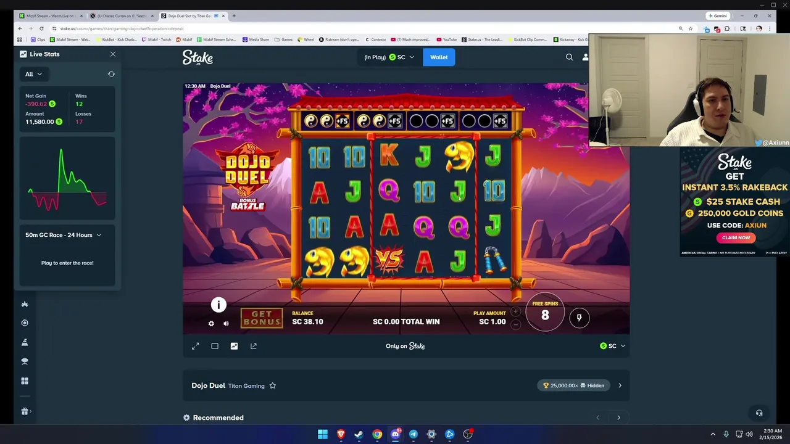This screenshot has height=444, width=790.
Task: Open the Windows Start menu
Action: [322, 434]
